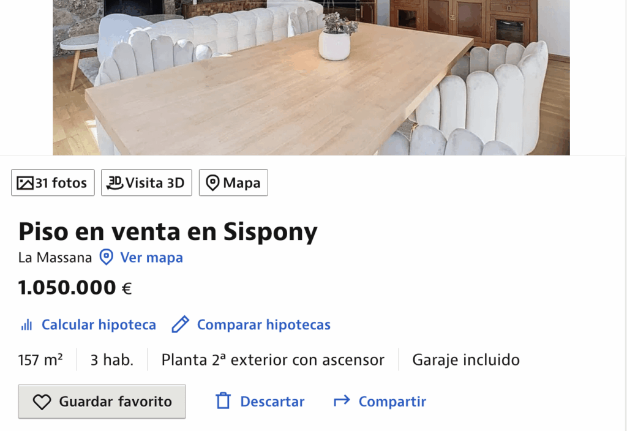Click the map pin icon on the Mapa button
The width and height of the screenshot is (627, 431).
pyautogui.click(x=213, y=182)
